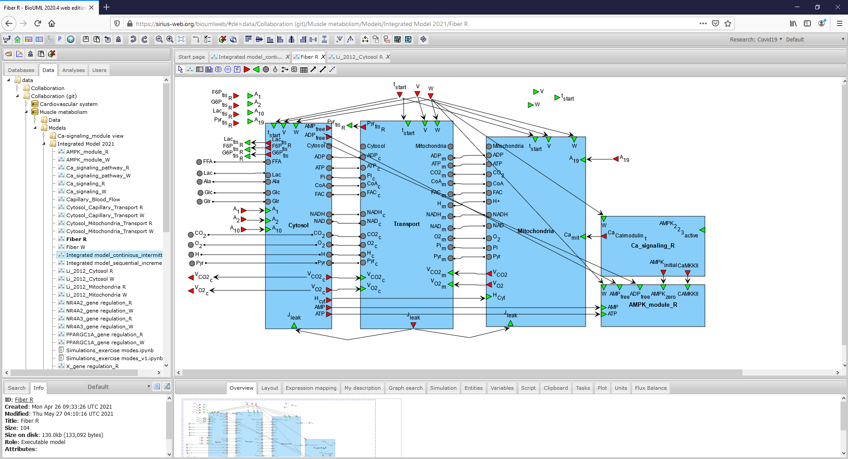
Task: Collapse the Muscle metabolism node
Action: (x=26, y=112)
